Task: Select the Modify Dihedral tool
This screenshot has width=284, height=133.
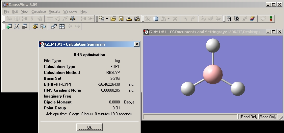Action: (65, 19)
